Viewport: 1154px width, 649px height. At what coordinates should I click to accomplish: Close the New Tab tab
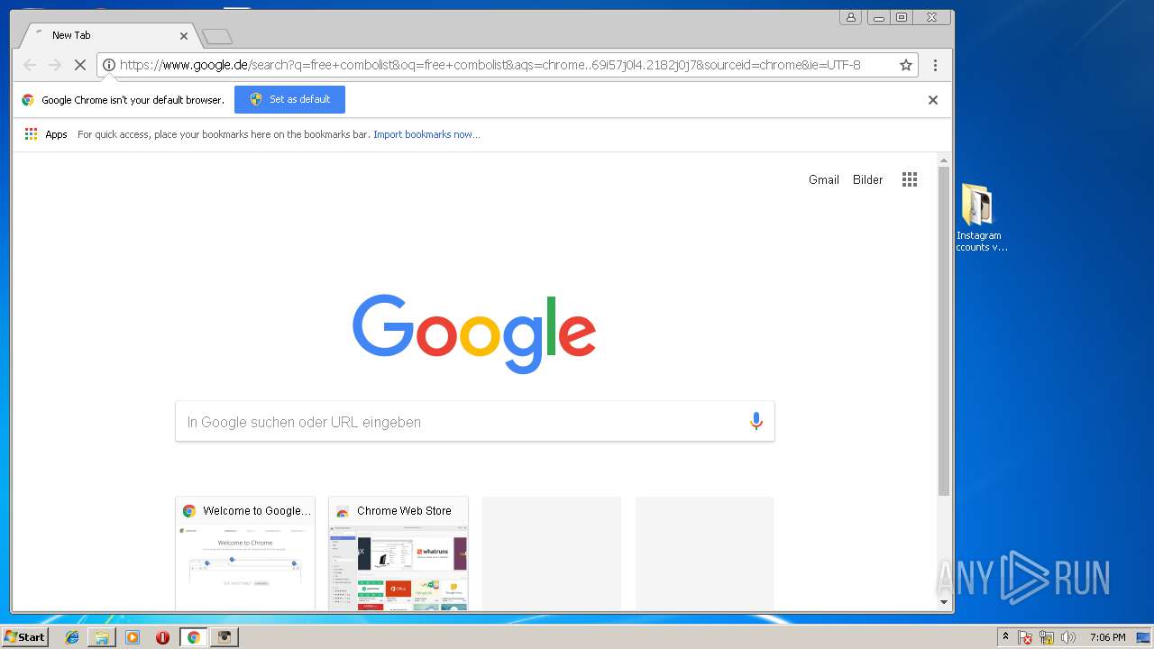click(184, 36)
